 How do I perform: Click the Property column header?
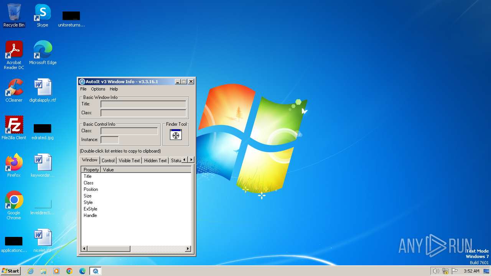(x=91, y=169)
